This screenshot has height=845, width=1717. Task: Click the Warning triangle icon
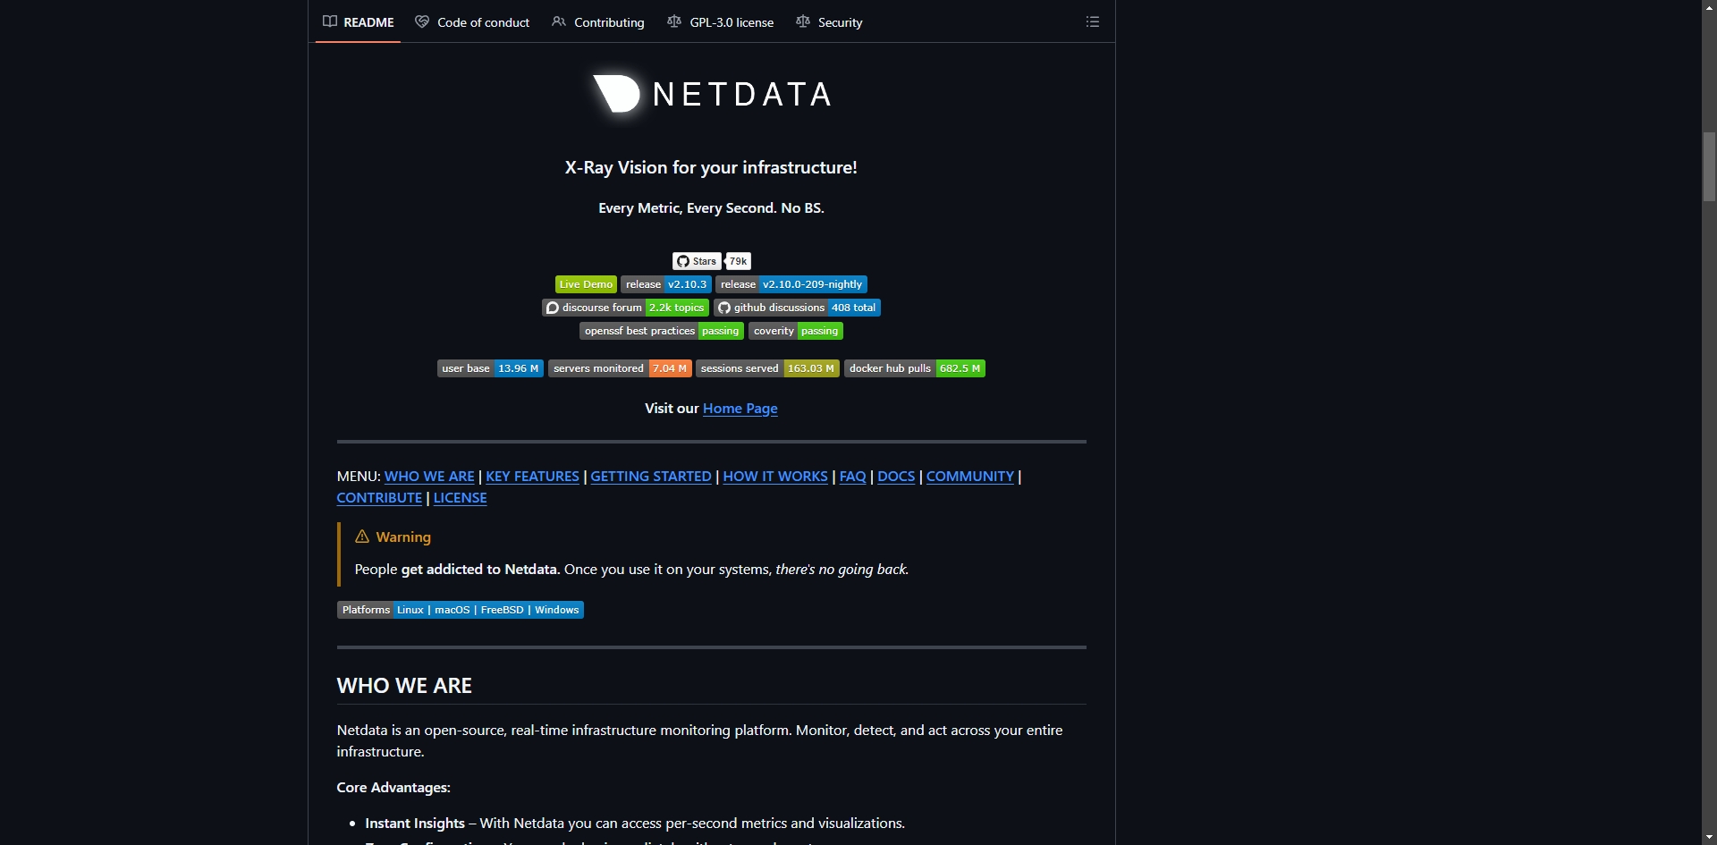point(362,537)
